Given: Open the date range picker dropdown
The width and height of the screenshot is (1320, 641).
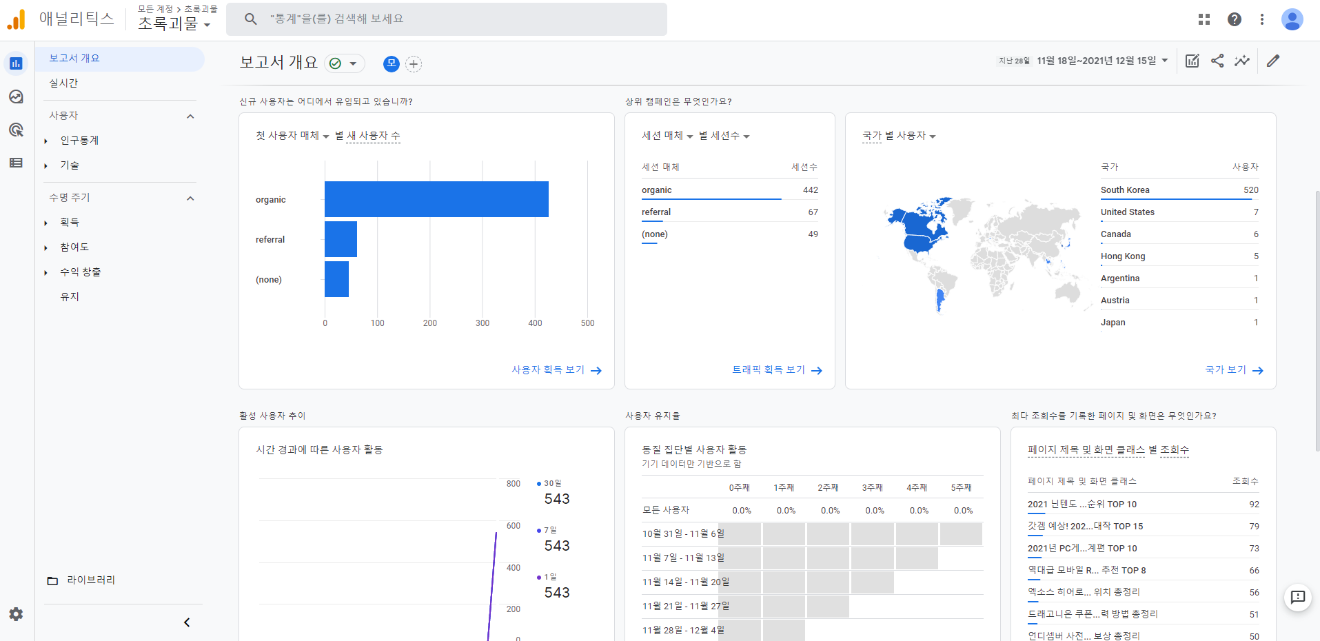Looking at the screenshot, I should [x=1101, y=61].
